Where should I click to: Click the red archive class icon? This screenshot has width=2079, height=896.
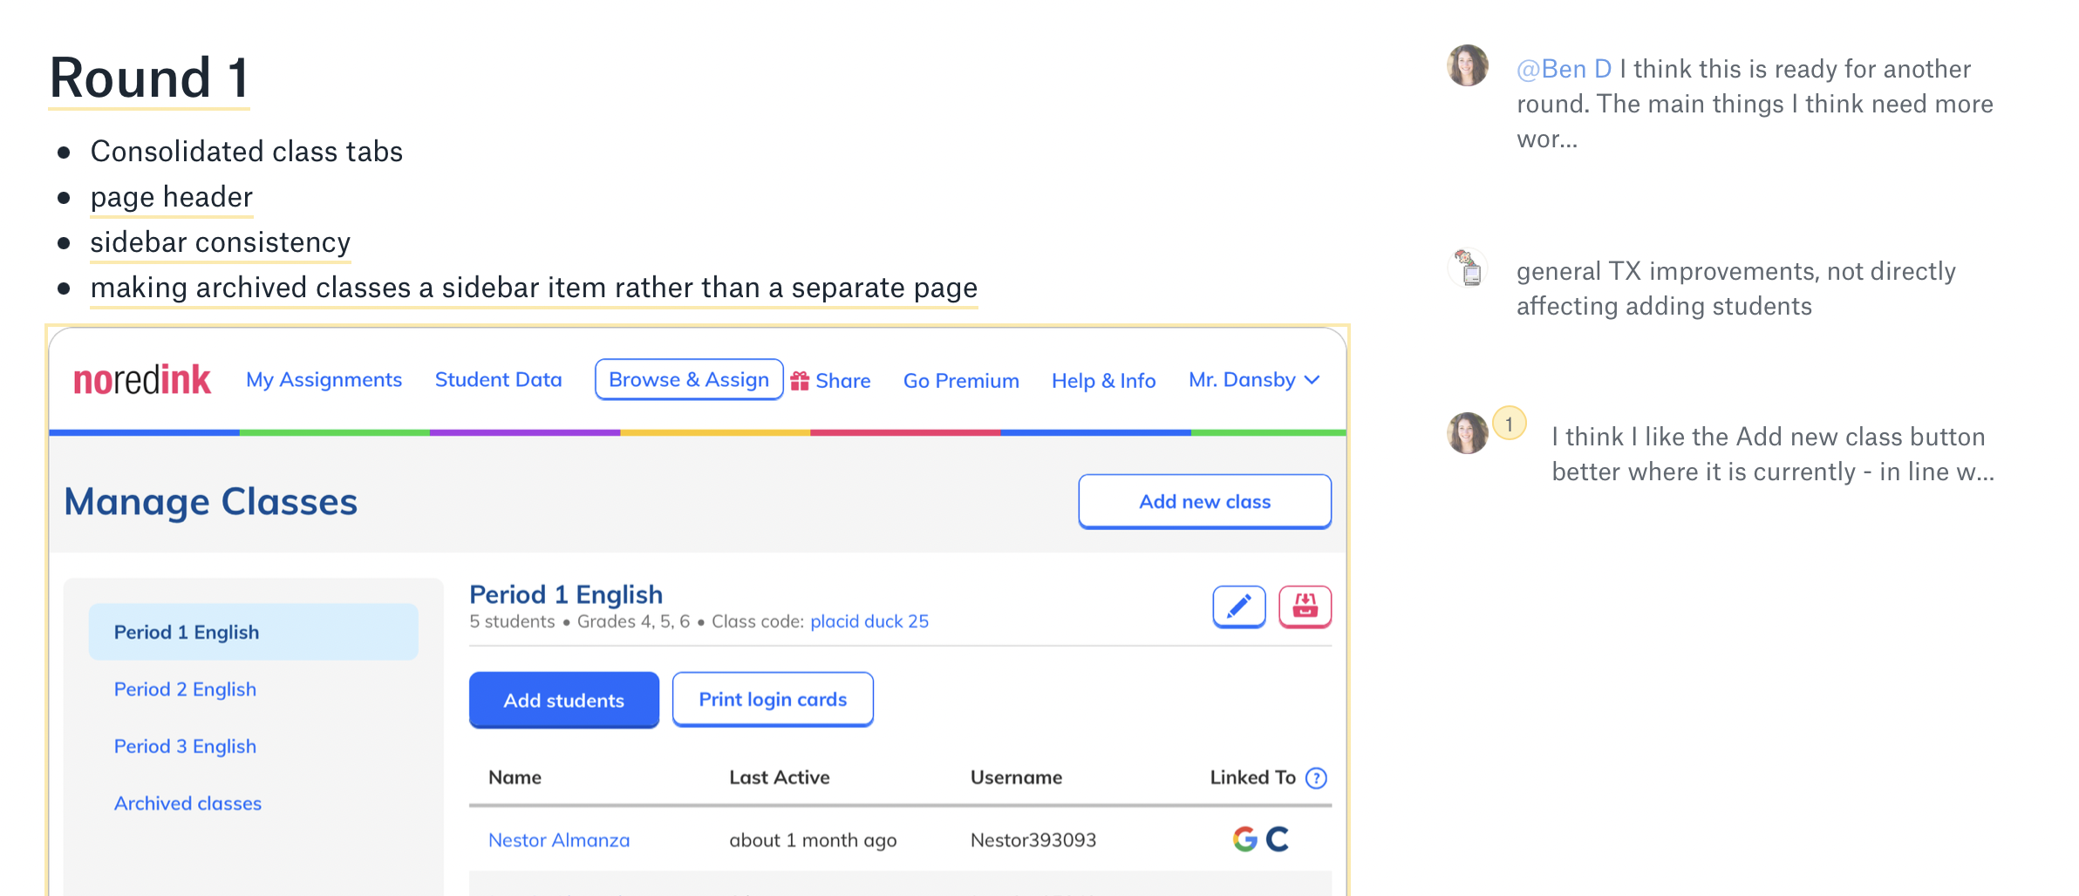click(x=1305, y=607)
